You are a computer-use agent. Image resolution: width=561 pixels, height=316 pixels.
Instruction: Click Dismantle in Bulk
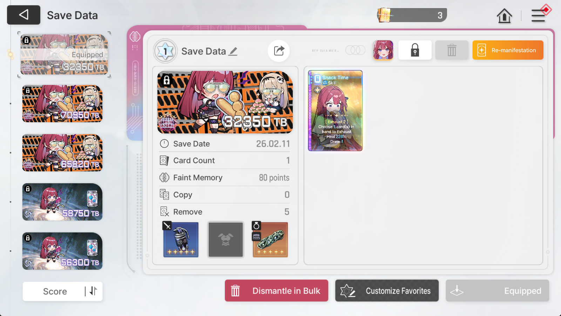(x=276, y=291)
